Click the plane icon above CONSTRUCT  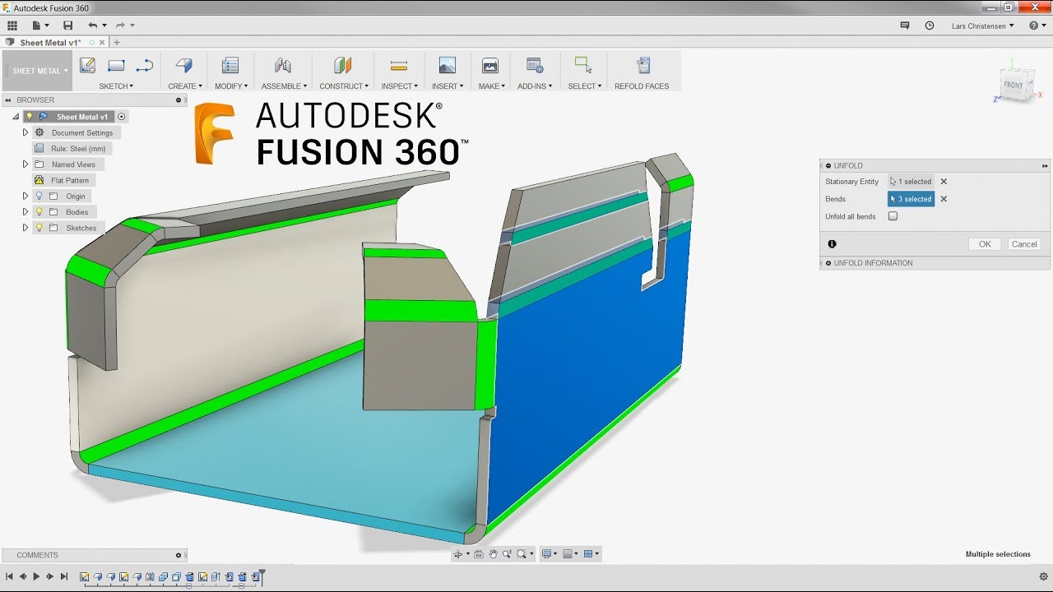[343, 66]
